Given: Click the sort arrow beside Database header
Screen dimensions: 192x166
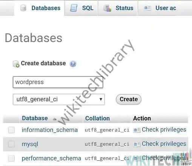Looking at the screenshot, I should [55, 119].
